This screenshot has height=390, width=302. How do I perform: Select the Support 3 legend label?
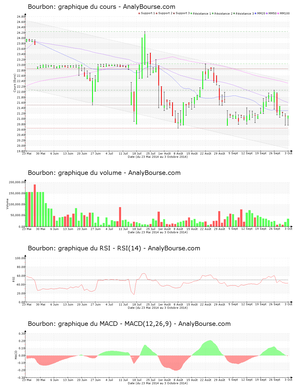click(183, 13)
